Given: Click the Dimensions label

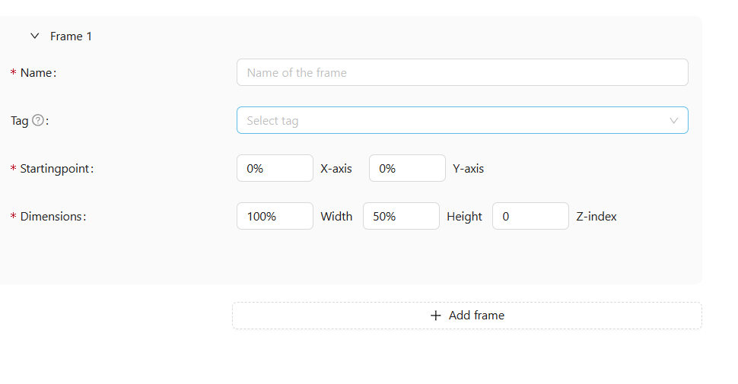Looking at the screenshot, I should (51, 216).
